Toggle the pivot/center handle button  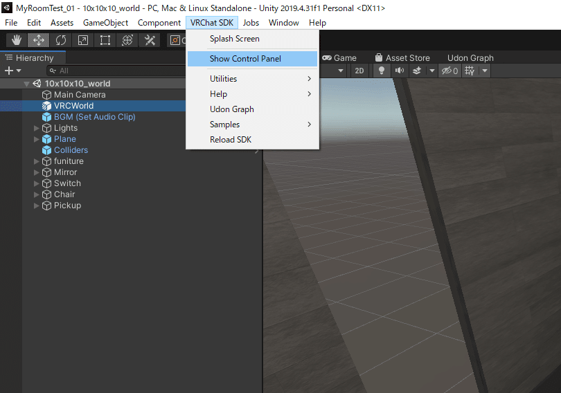click(176, 40)
